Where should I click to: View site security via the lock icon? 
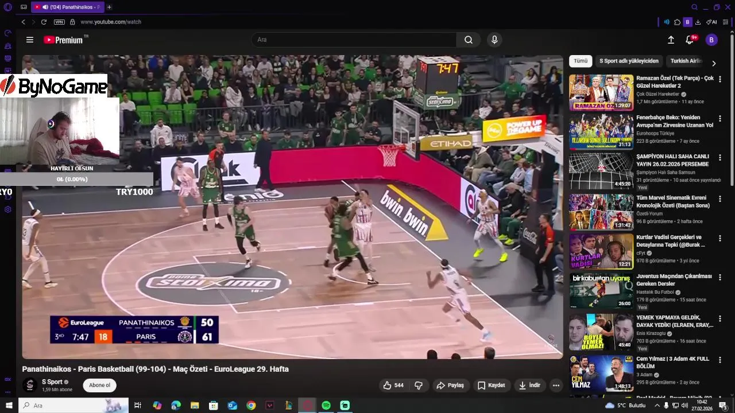(x=72, y=22)
